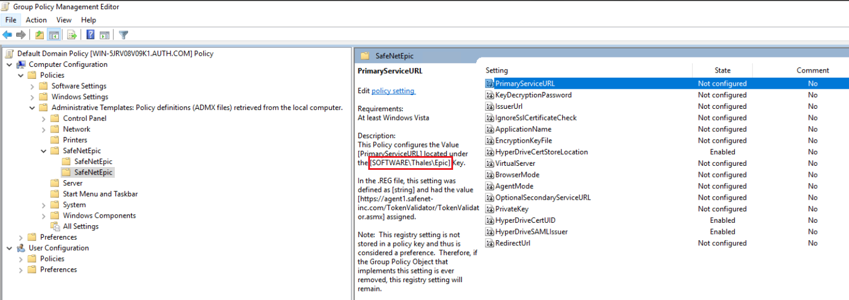Collapse the Computer Configuration tree node
Image resolution: width=849 pixels, height=300 pixels.
click(x=9, y=64)
